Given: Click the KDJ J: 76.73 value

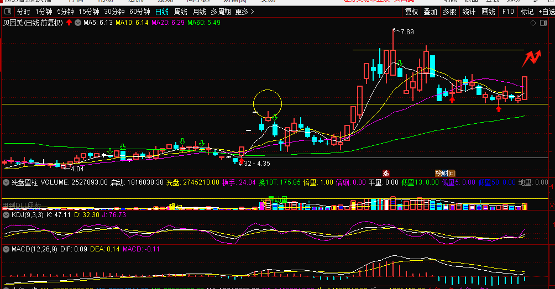Looking at the screenshot, I should [x=114, y=215].
